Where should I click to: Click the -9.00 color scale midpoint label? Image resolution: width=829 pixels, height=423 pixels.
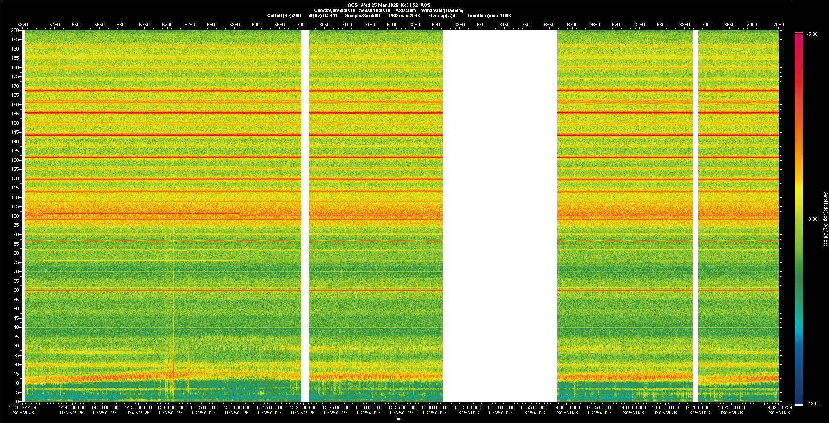coord(812,219)
